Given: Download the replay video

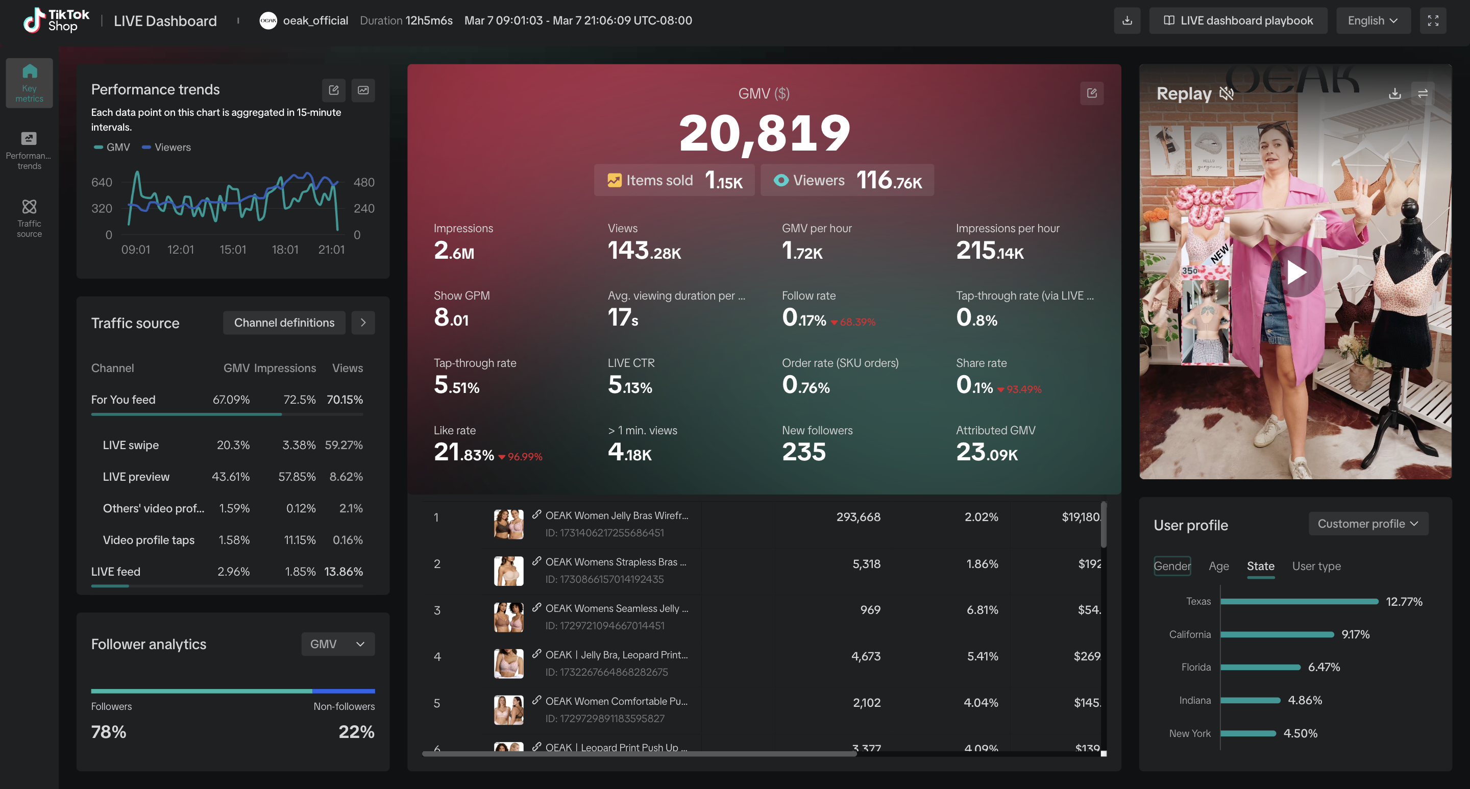Looking at the screenshot, I should (1394, 93).
